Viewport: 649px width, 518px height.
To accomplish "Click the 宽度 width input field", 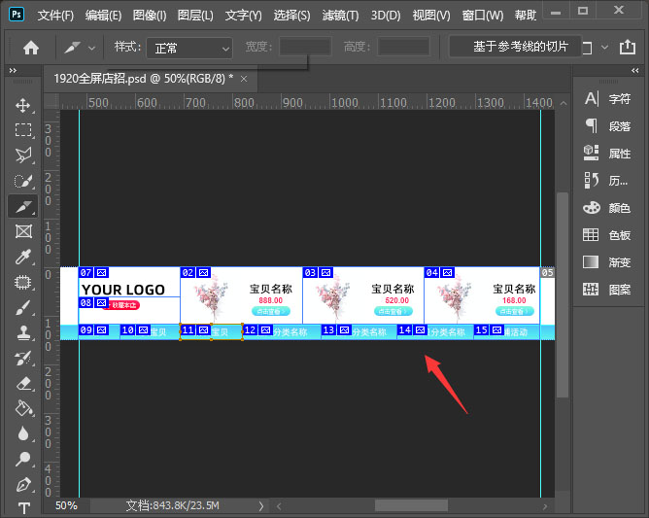I will 305,47.
